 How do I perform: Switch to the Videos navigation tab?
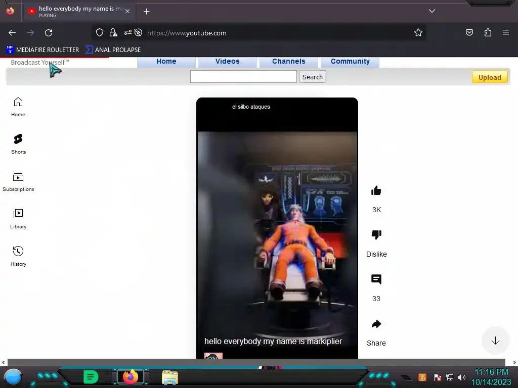(x=227, y=62)
